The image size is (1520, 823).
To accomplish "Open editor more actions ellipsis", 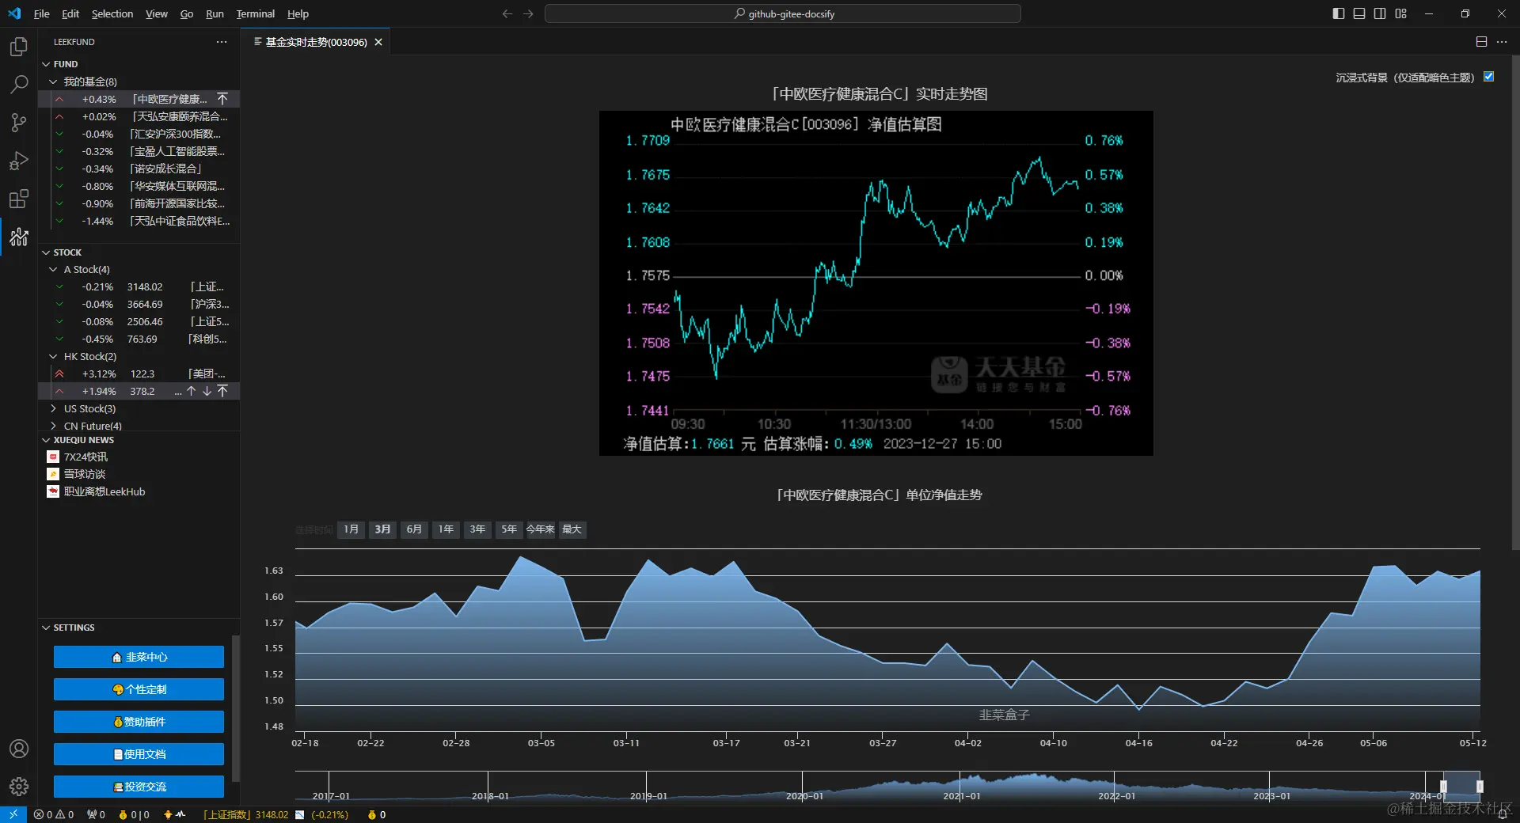I will [x=1502, y=42].
